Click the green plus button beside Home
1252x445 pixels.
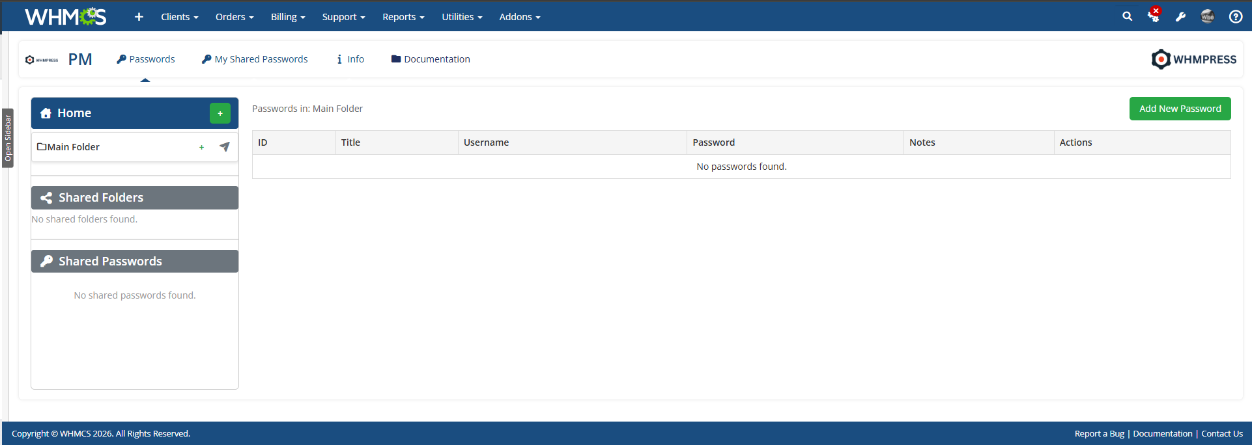pyautogui.click(x=220, y=113)
